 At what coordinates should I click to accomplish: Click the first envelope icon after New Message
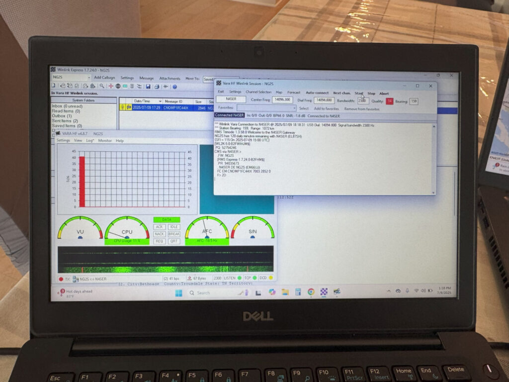pos(63,86)
